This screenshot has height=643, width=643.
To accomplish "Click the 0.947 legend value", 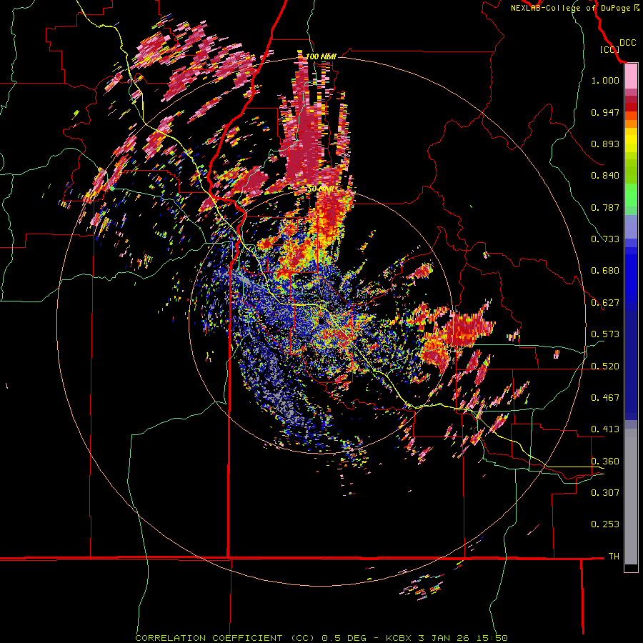I will click(x=605, y=112).
